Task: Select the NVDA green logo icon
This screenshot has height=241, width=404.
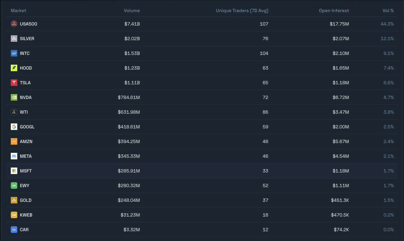Action: click(14, 97)
